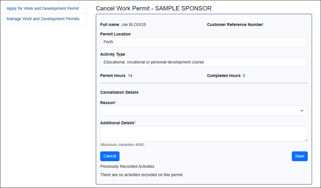Click the Completed Hours value text

[244, 76]
